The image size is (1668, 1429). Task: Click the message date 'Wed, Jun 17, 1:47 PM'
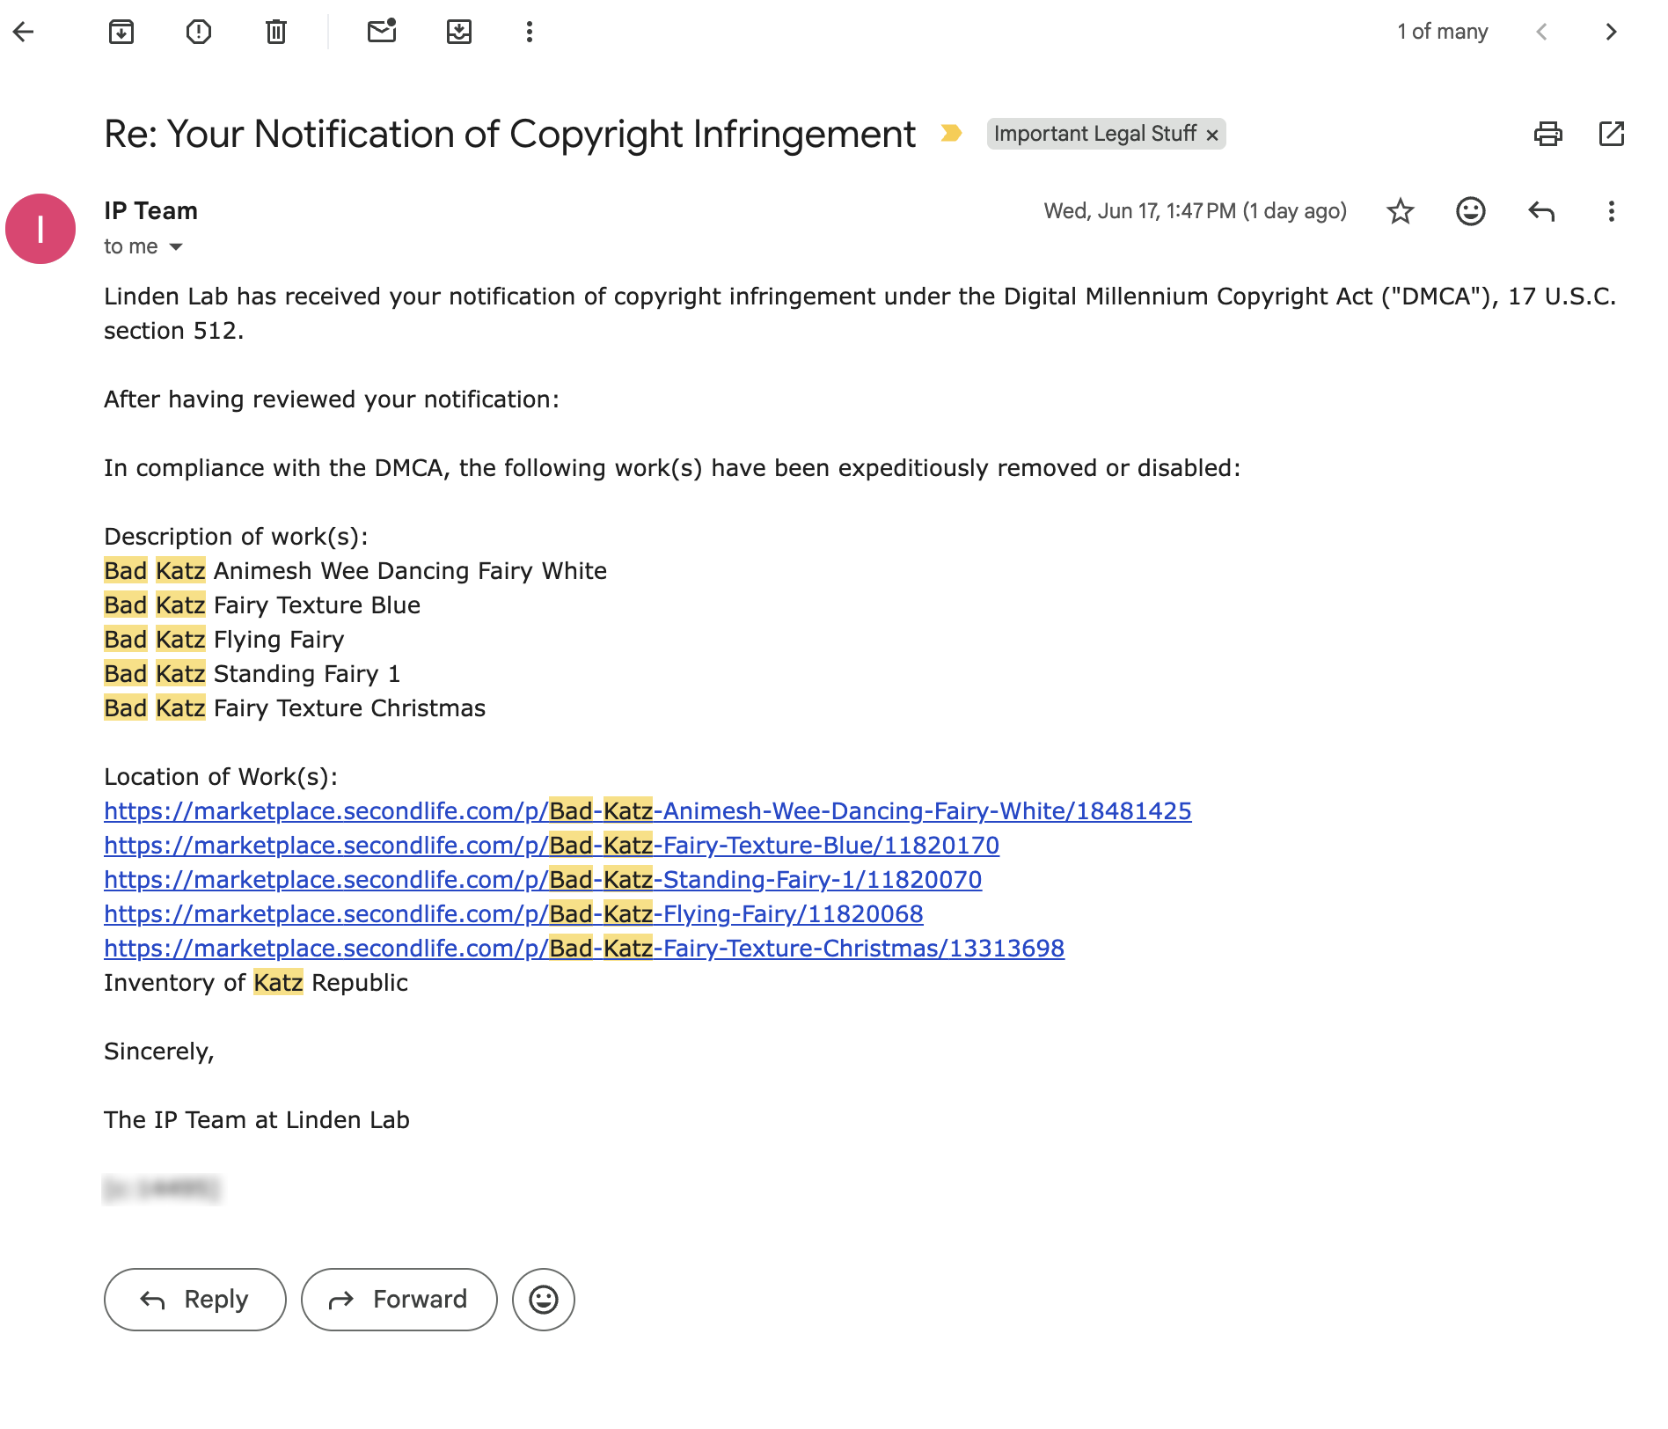click(x=1139, y=211)
